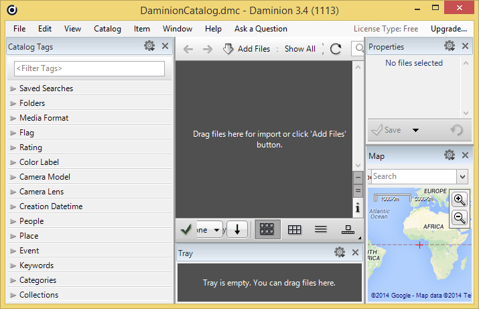
Task: Click the minus thumbnail size button
Action: (358, 177)
